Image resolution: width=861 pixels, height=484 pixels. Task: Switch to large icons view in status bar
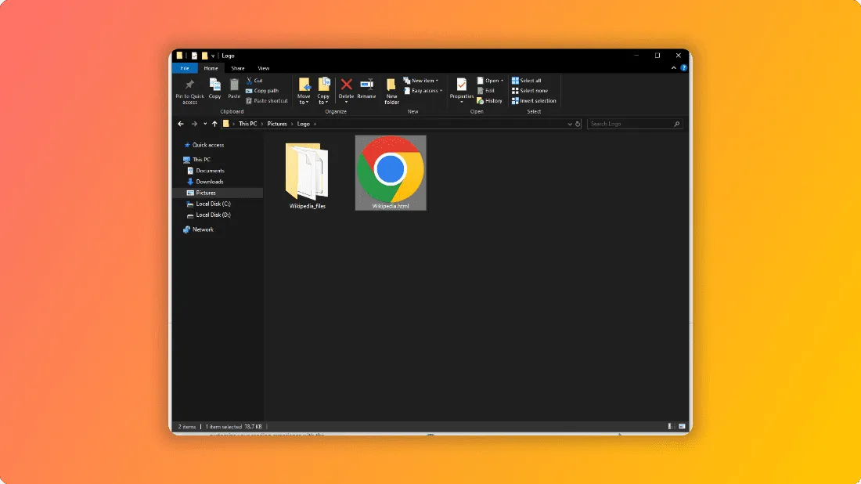pos(682,426)
